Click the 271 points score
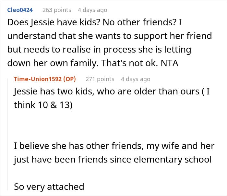227x196 pixels. 100,79
